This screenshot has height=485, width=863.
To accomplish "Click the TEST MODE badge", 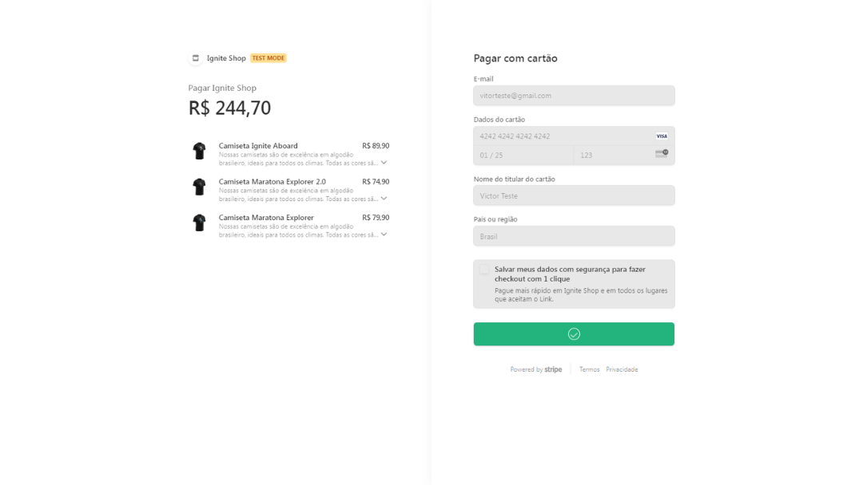I will (268, 58).
